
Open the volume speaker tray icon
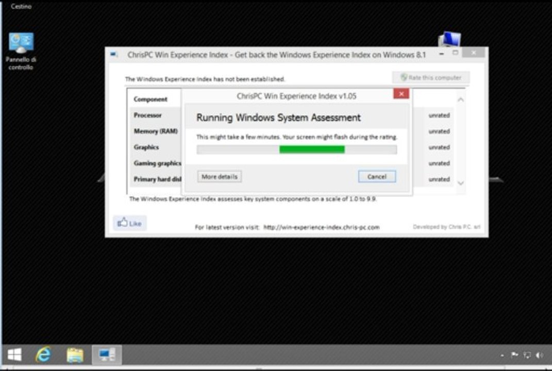pyautogui.click(x=539, y=355)
